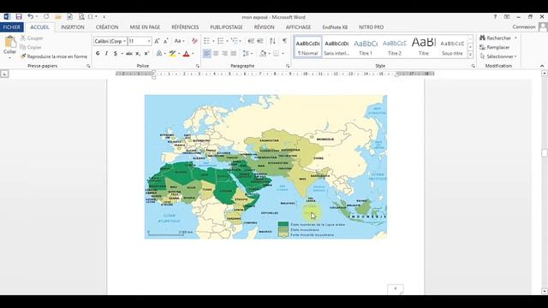The image size is (548, 308).
Task: Click the Remplacer button
Action: [x=495, y=47]
